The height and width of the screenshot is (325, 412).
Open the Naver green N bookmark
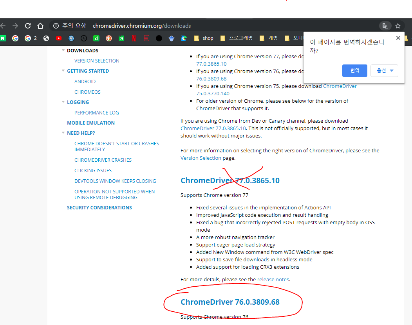tap(3, 38)
